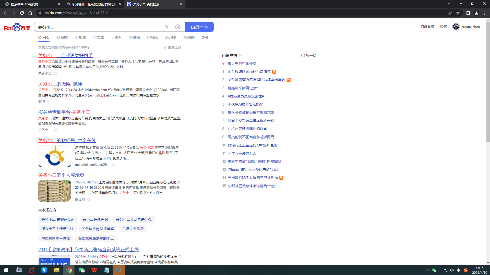This screenshot has height=275, width=490.
Task: Open Windows Start menu
Action: click(6, 270)
